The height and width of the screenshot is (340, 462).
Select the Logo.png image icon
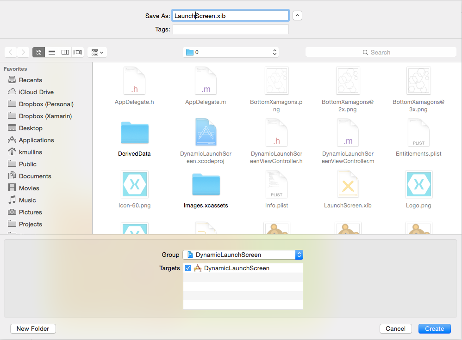point(418,184)
